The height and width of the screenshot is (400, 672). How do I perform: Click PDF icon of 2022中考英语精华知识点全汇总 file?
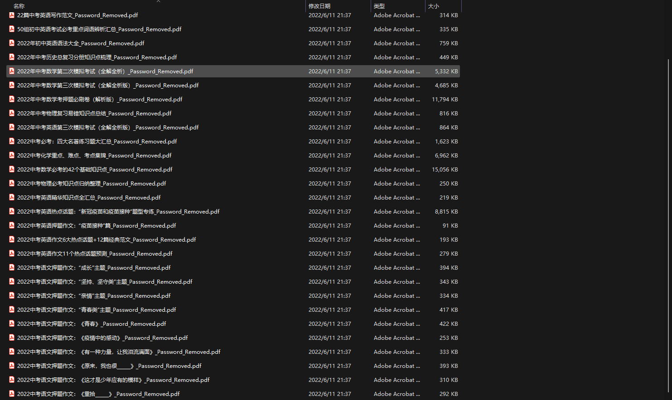12,198
